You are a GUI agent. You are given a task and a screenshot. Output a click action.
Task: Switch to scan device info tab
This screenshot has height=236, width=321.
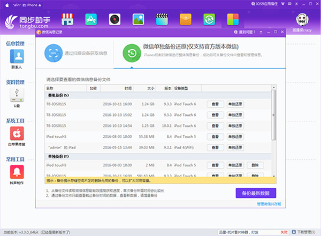coord(75,53)
